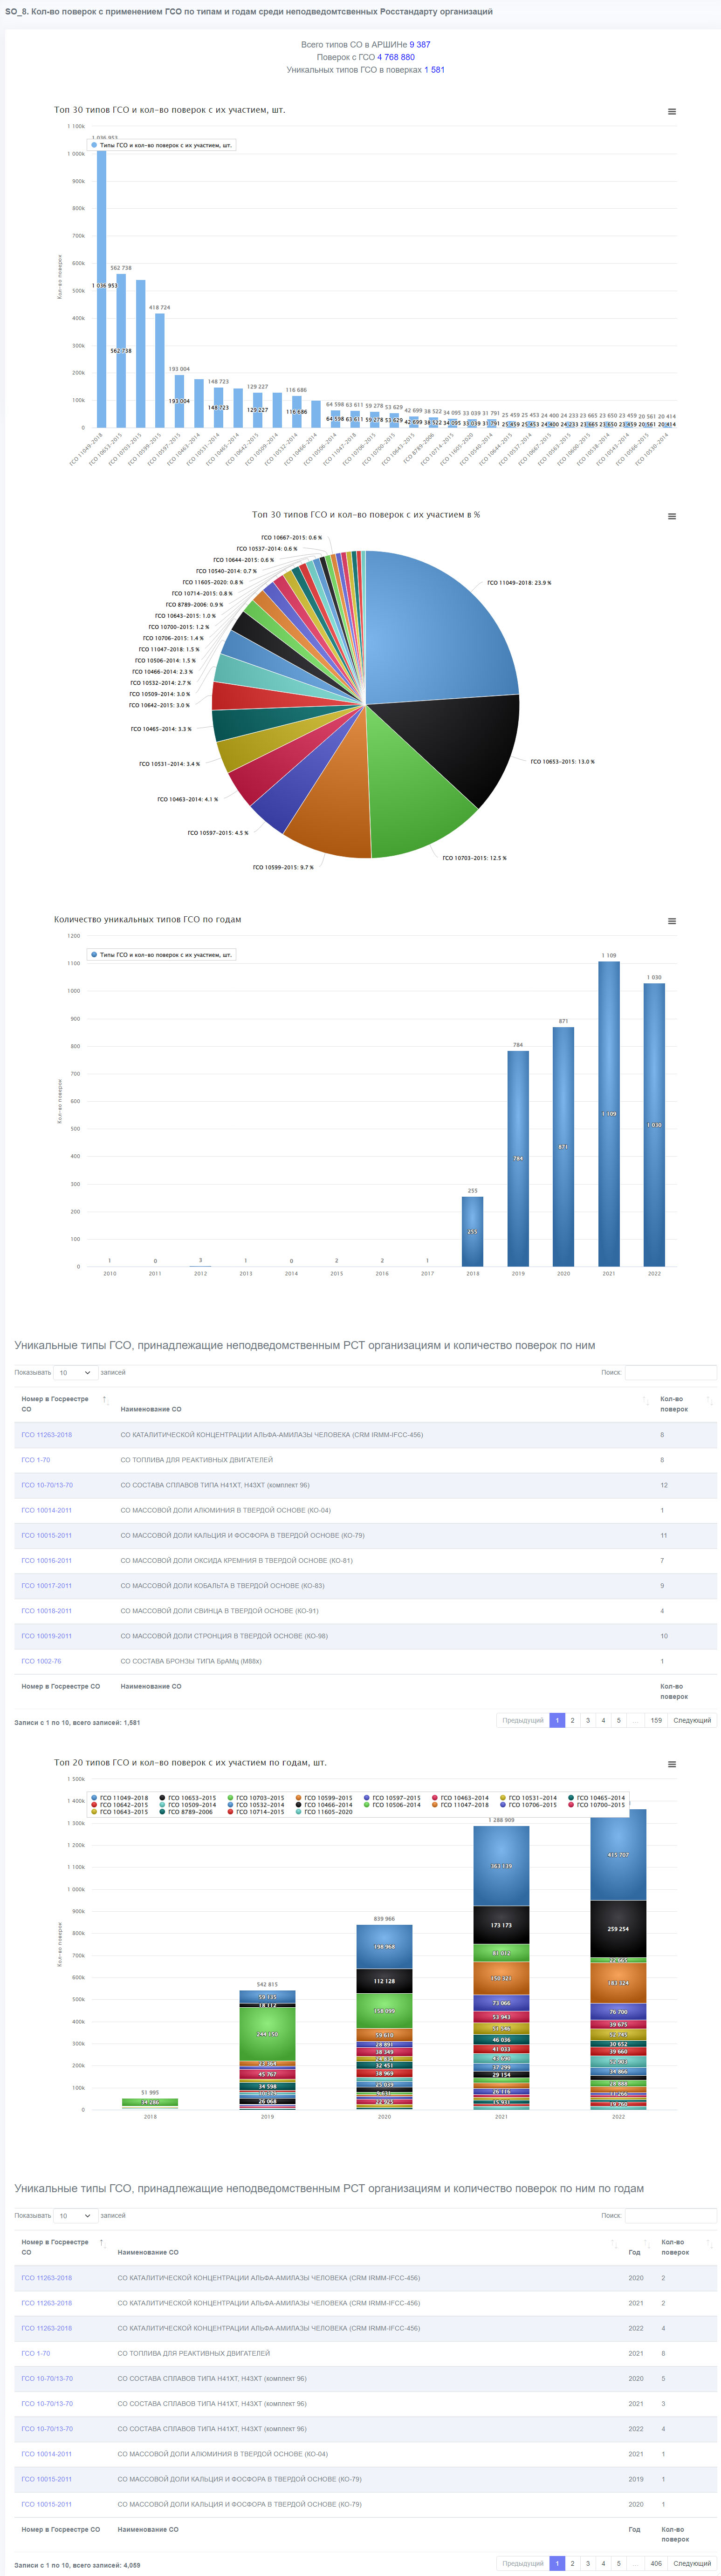Click Следующий in the 4,059-record table
This screenshot has width=721, height=2576.
coord(692,2563)
